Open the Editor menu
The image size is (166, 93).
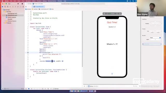pos(34,1)
